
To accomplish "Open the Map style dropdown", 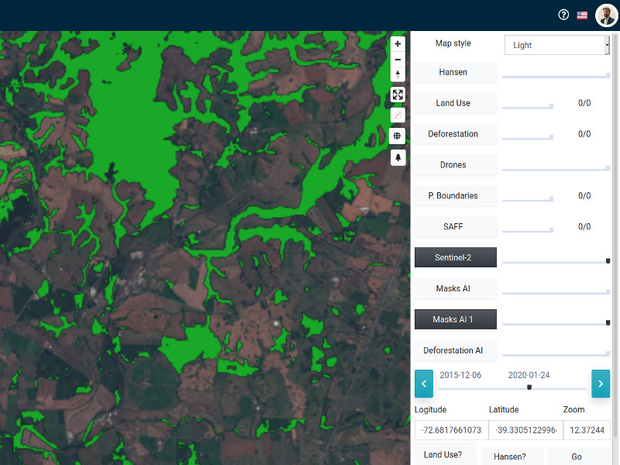I will tap(557, 45).
